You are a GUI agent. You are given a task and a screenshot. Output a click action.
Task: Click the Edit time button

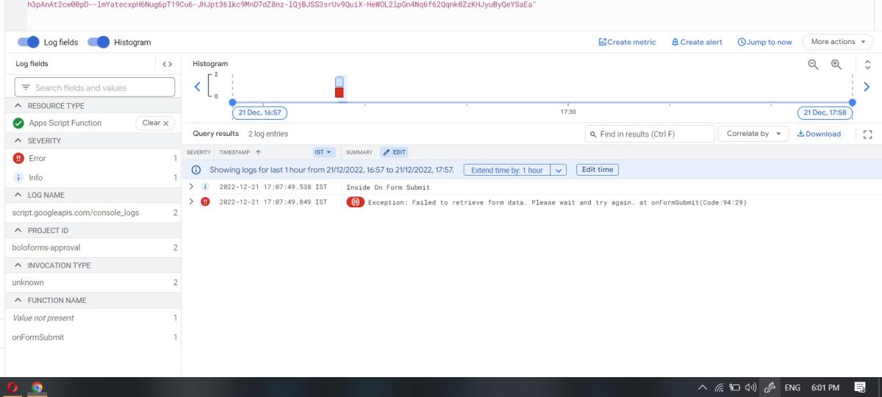pos(598,170)
